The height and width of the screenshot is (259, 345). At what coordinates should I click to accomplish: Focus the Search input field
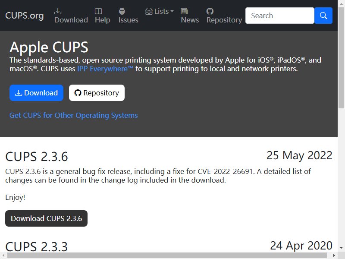pos(279,16)
